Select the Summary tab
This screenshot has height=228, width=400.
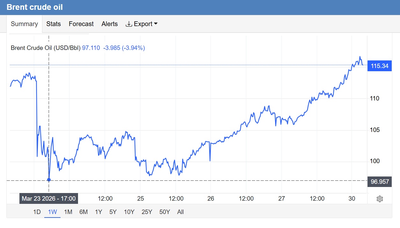tap(25, 24)
